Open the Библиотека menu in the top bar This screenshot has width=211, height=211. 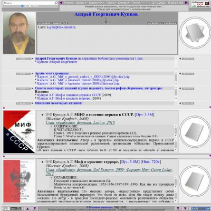(x=96, y=3)
